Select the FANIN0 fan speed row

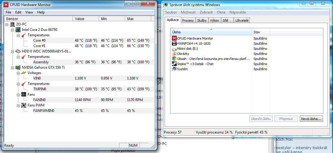[93, 100]
